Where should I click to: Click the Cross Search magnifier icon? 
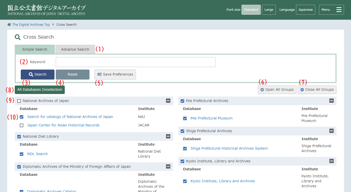17,37
